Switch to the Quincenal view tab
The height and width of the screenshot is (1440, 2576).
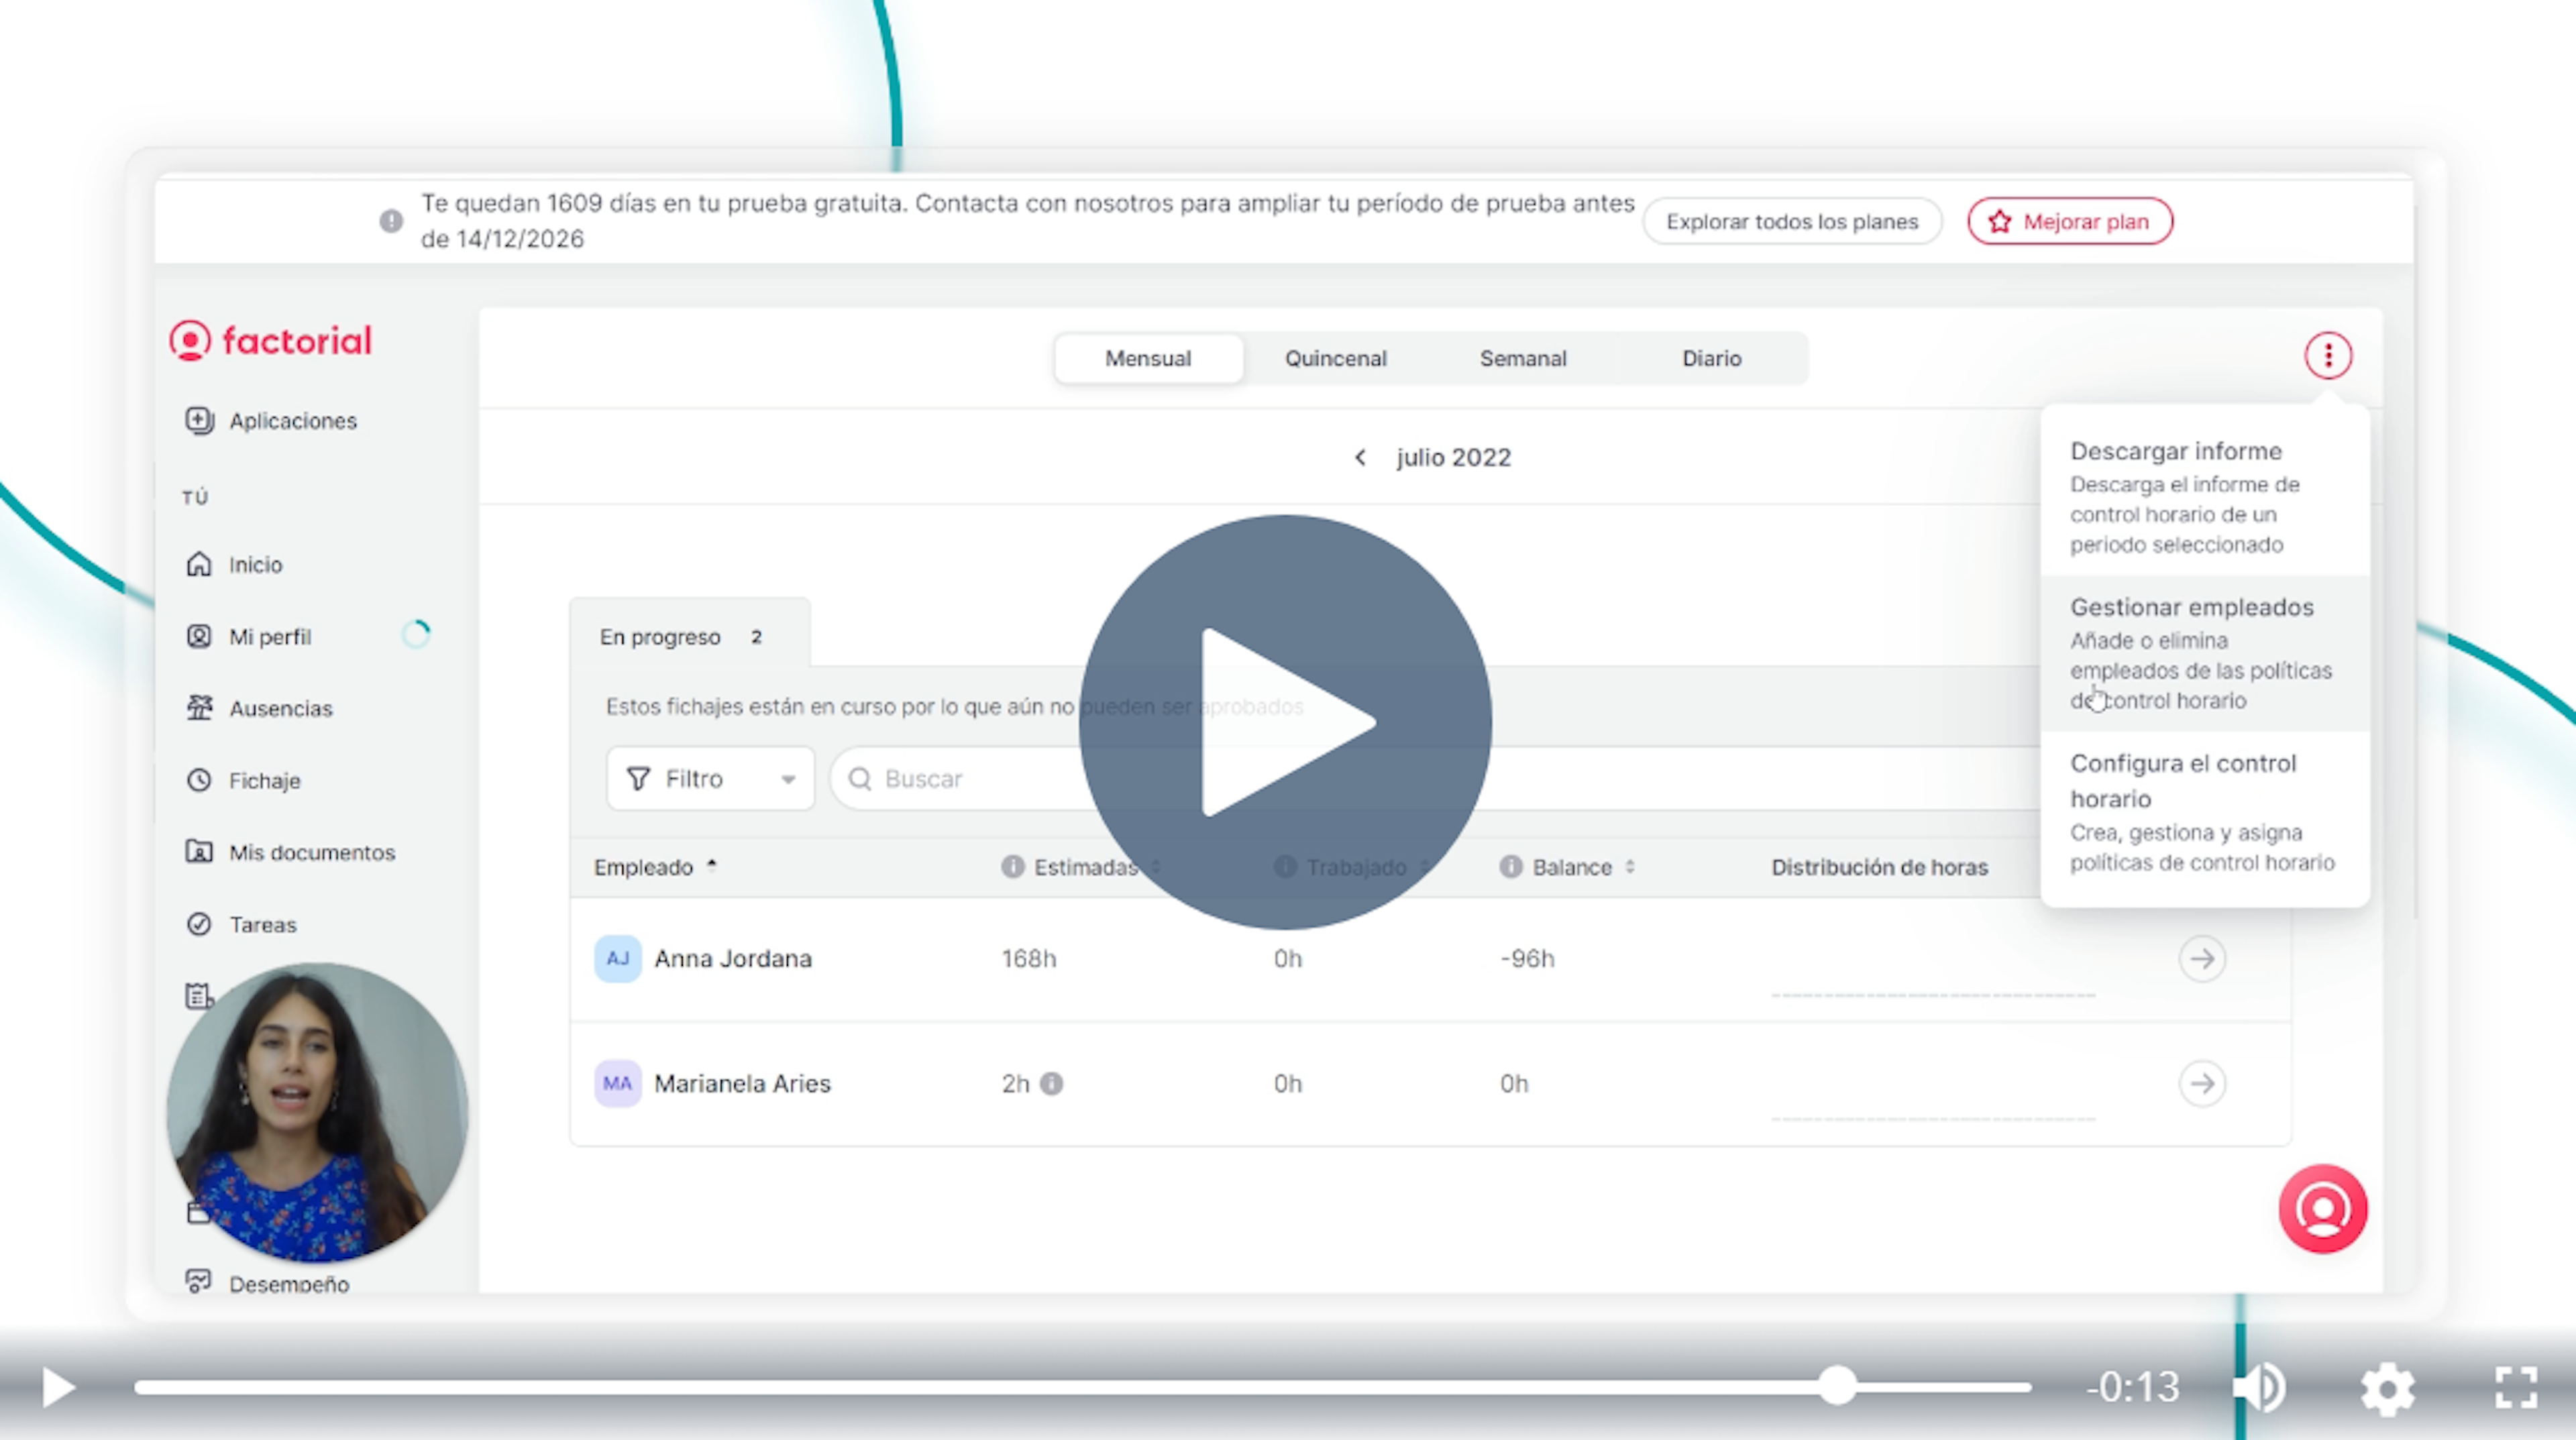pos(1335,358)
